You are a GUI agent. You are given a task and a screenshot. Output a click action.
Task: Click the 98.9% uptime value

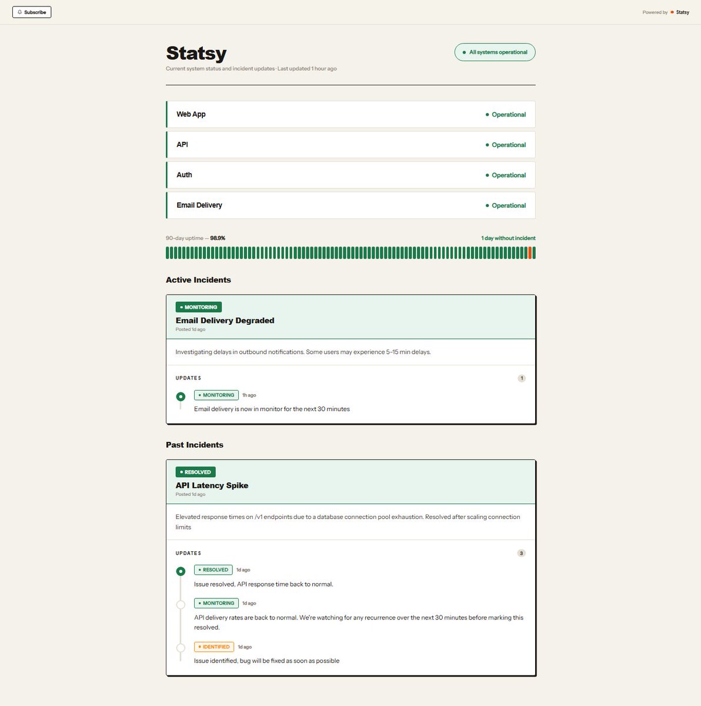218,238
